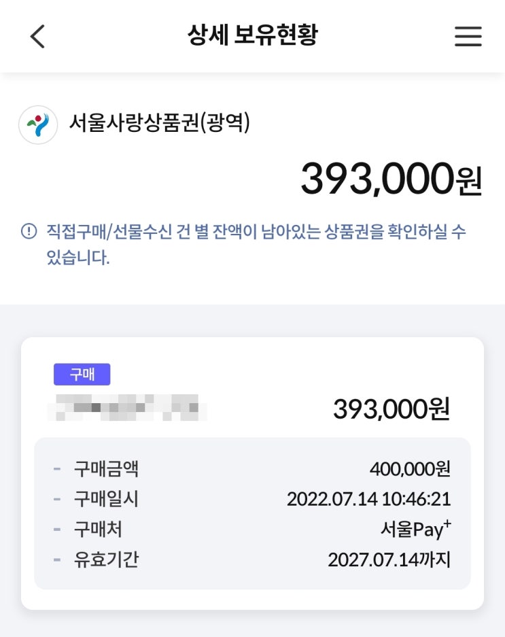505x637 pixels.
Task: Tap the 2022.07.14 10:46:21 purchase date
Action: tap(368, 499)
